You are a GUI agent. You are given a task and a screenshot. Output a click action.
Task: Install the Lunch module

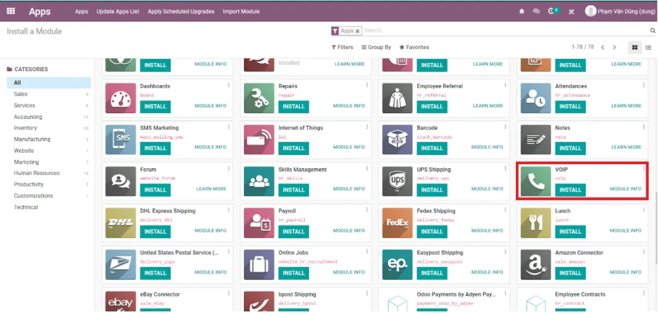(x=570, y=231)
